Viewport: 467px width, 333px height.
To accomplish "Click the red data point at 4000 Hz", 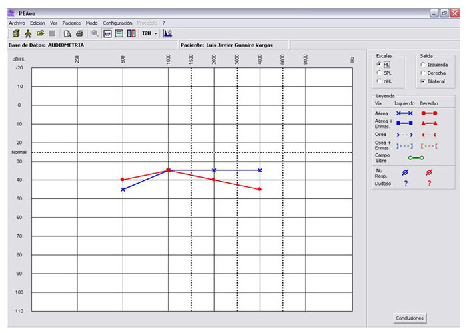I will (x=260, y=189).
